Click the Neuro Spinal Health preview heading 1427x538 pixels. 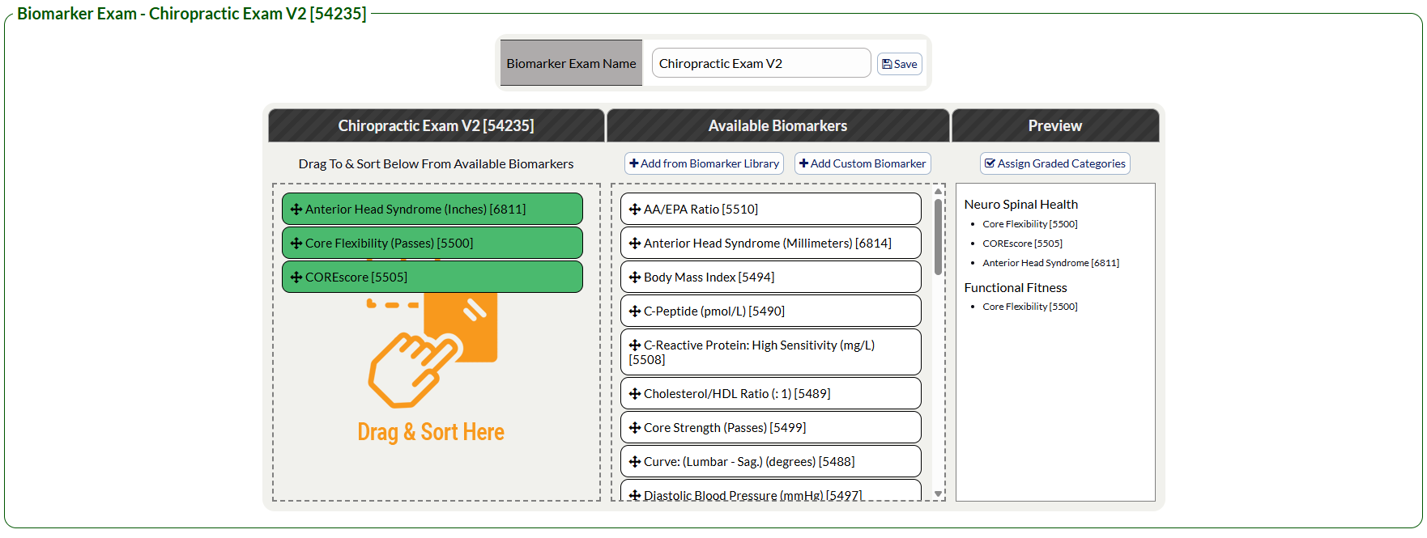pos(1021,205)
